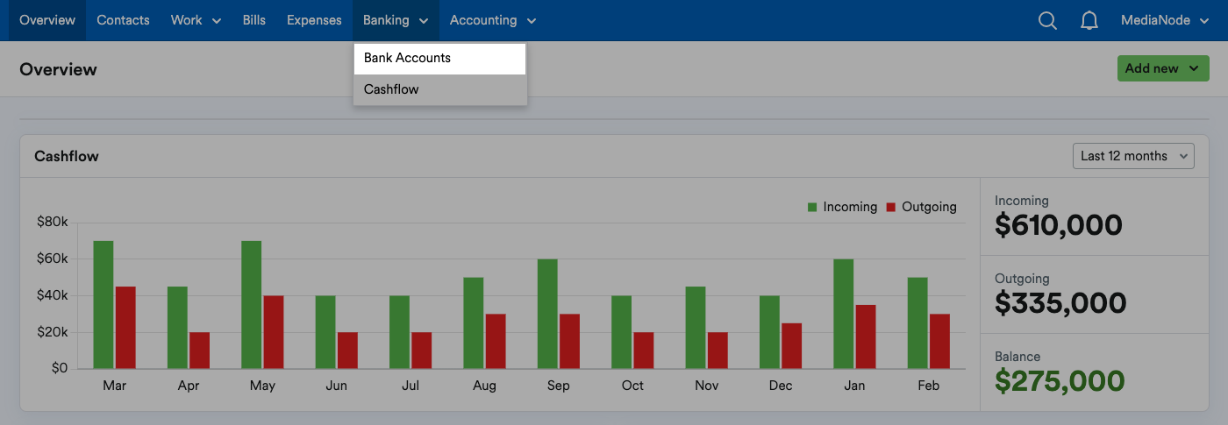1228x425 pixels.
Task: Collapse the Banking dropdown menu
Action: [x=396, y=20]
